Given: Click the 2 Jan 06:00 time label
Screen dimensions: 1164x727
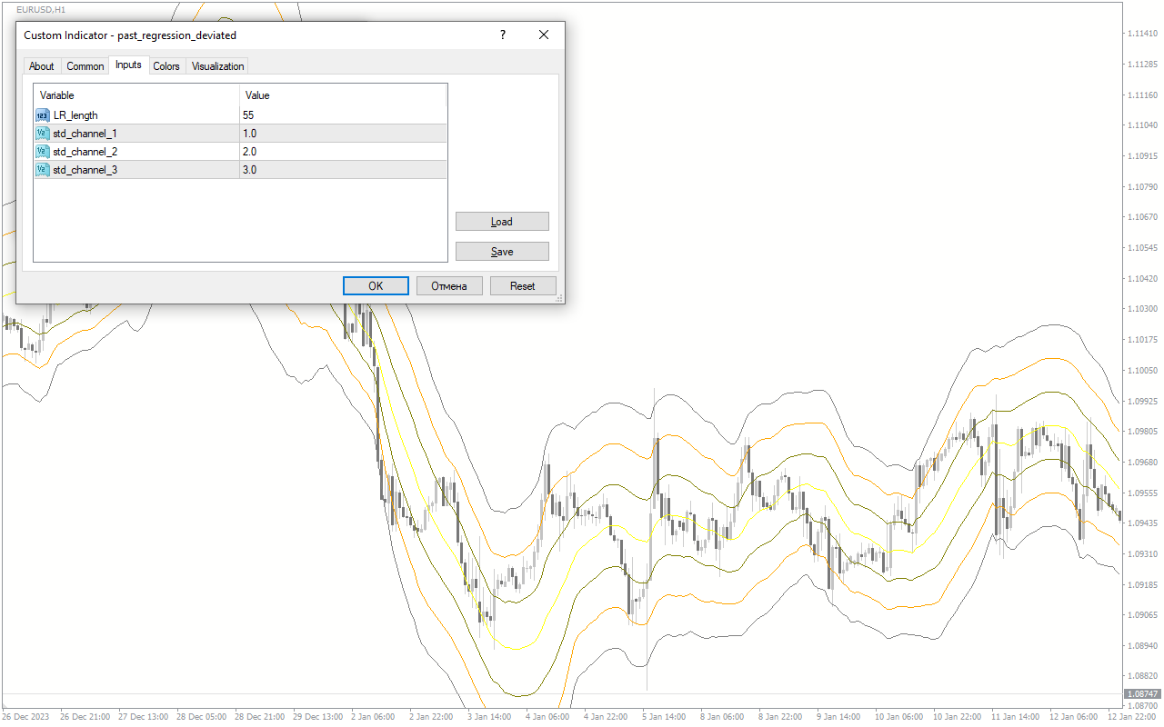Looking at the screenshot, I should 373,716.
